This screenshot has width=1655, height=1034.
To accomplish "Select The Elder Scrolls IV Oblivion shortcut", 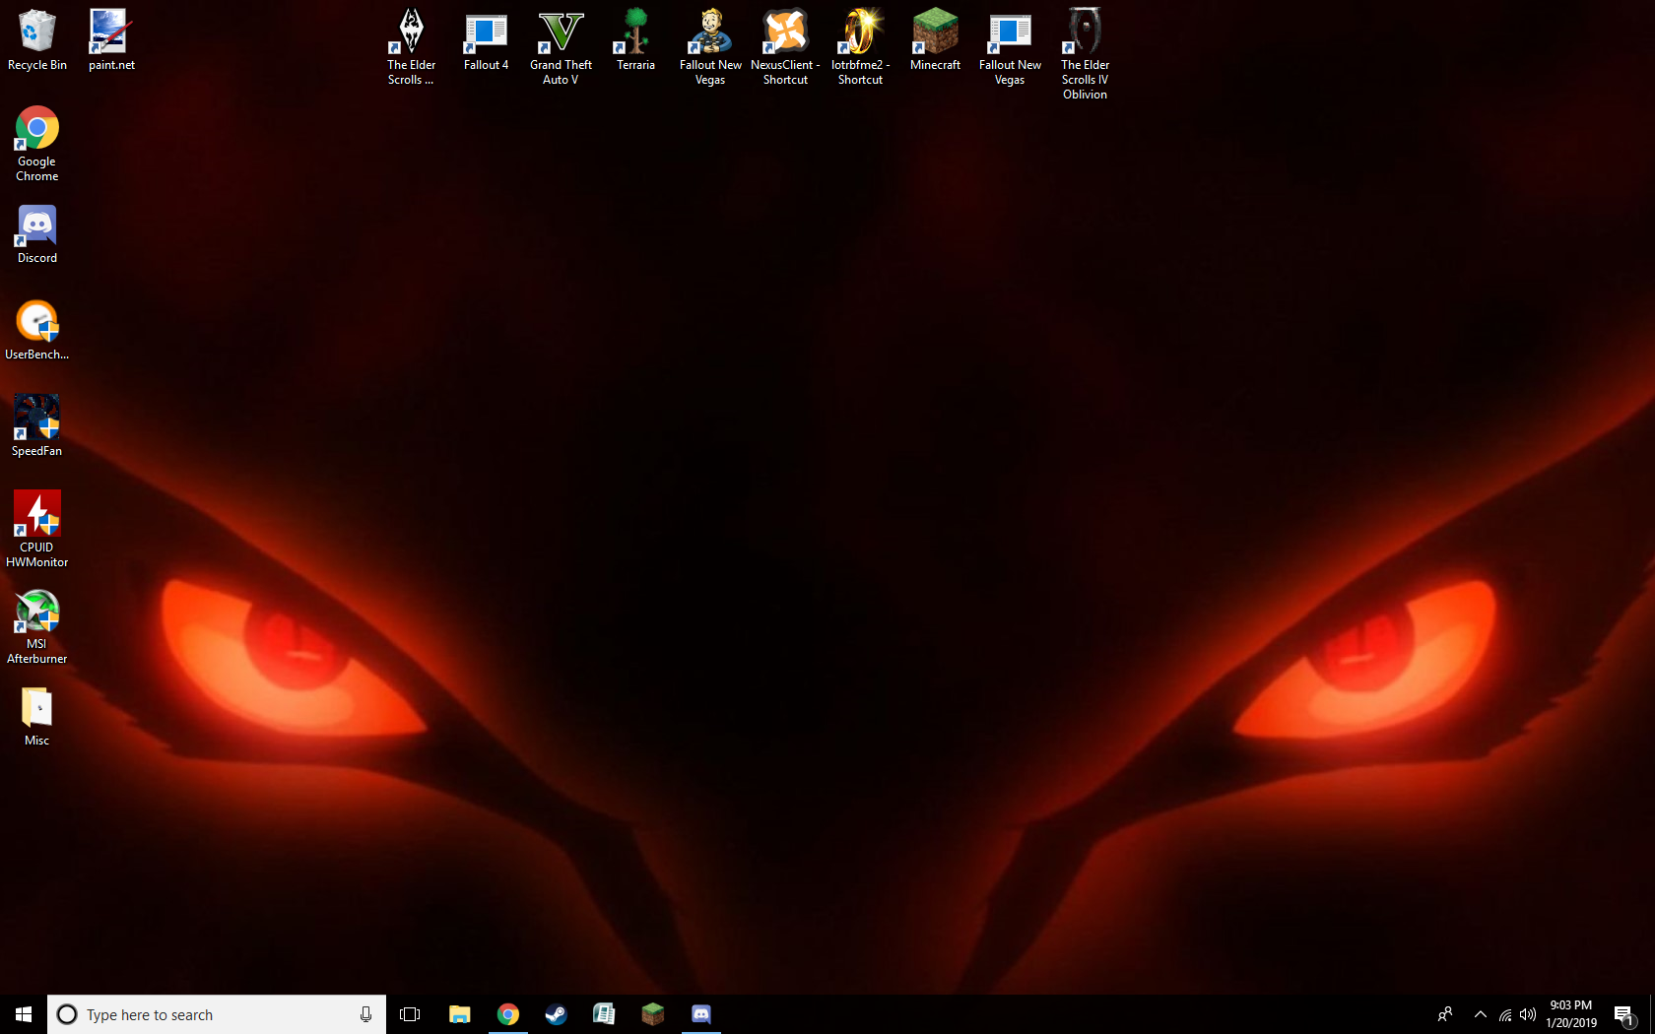I will (x=1085, y=54).
